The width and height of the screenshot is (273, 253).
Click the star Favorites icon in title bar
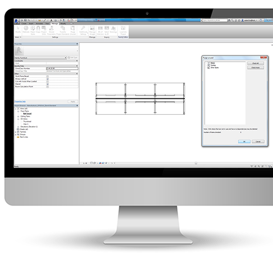coord(239,20)
